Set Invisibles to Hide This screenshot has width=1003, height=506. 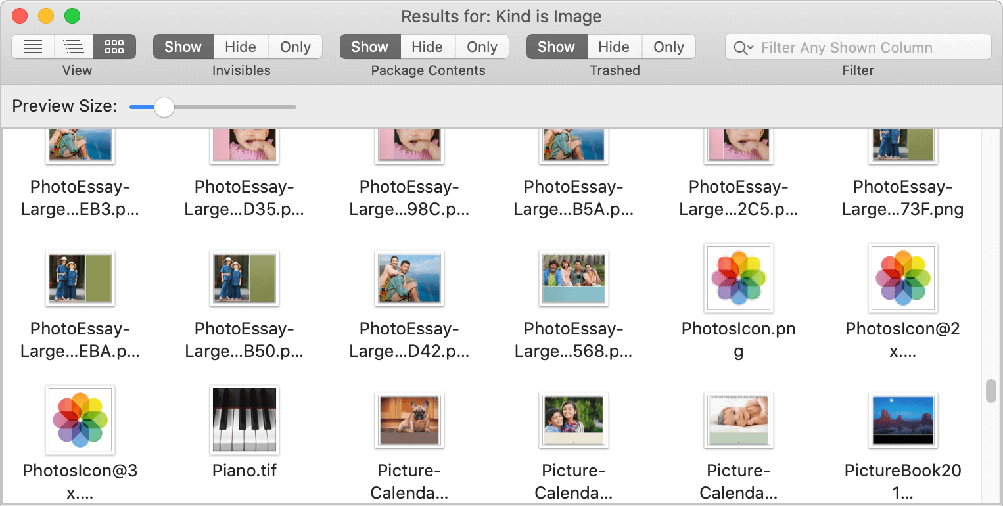tap(241, 47)
